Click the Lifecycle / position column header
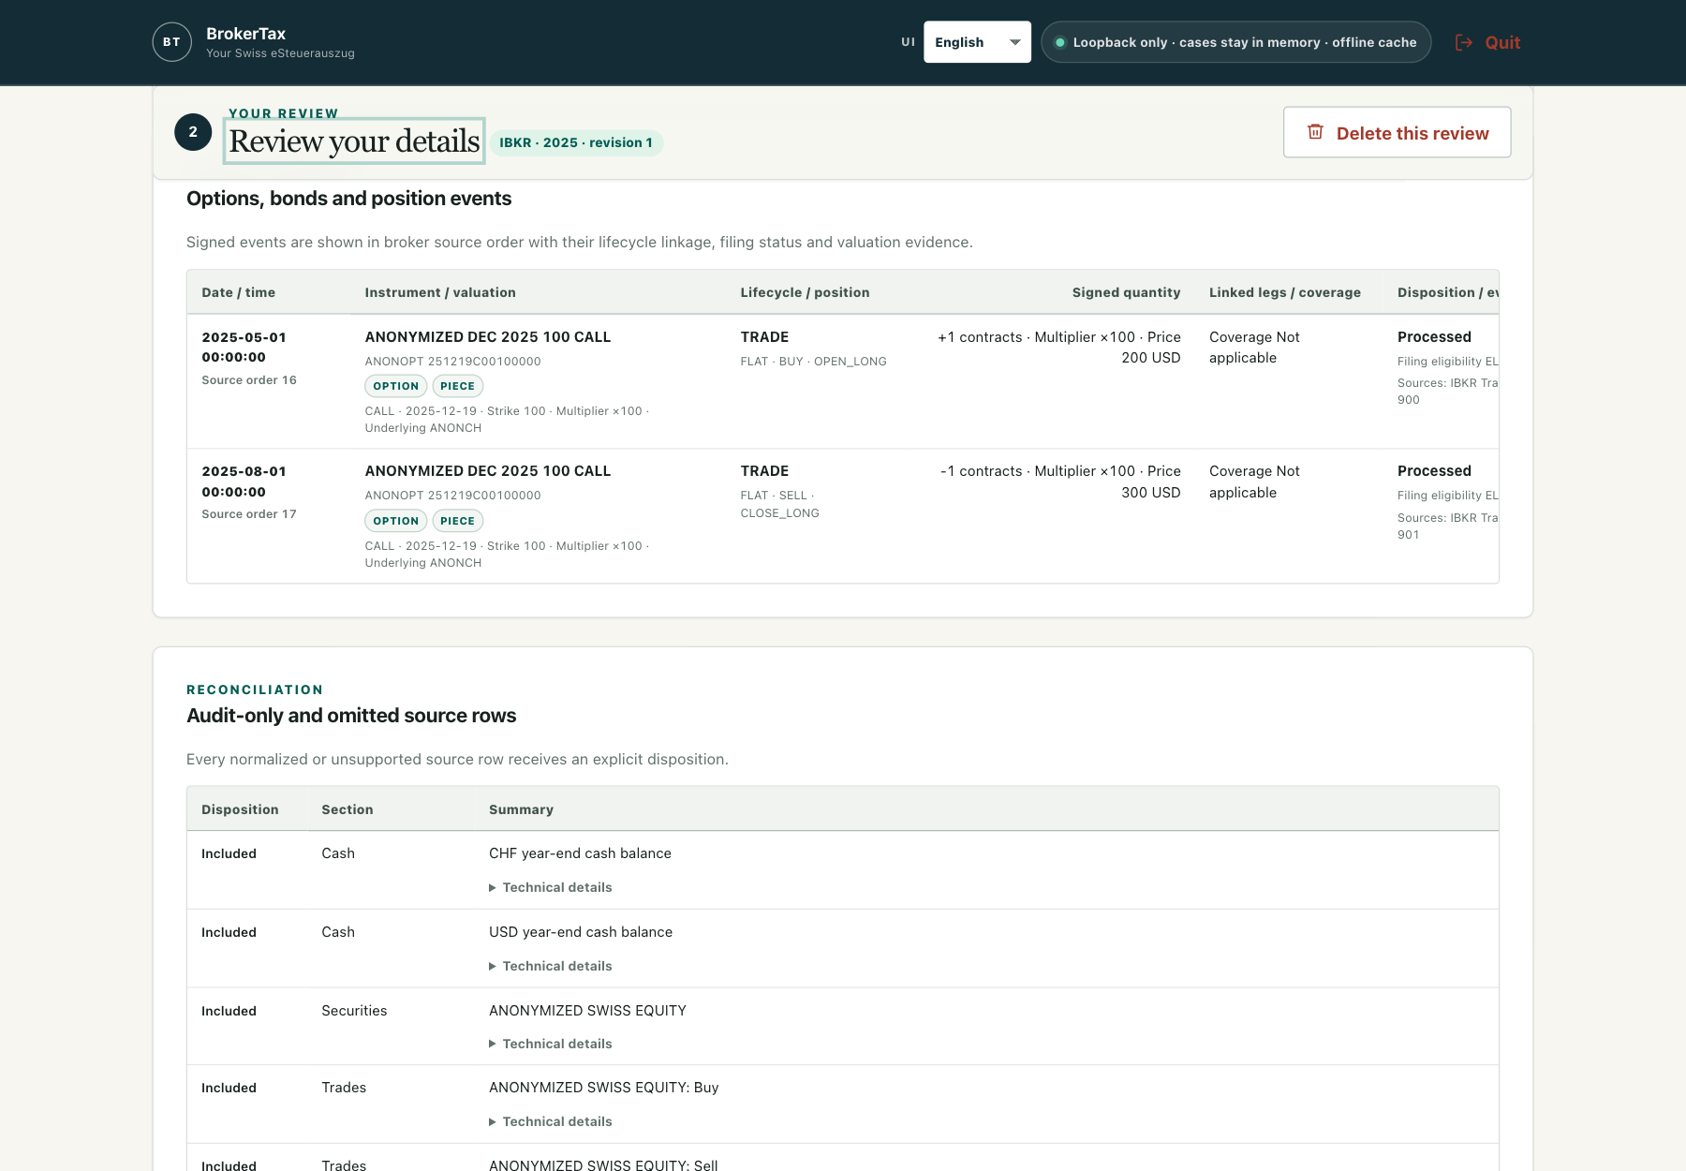This screenshot has height=1171, width=1686. click(x=805, y=292)
